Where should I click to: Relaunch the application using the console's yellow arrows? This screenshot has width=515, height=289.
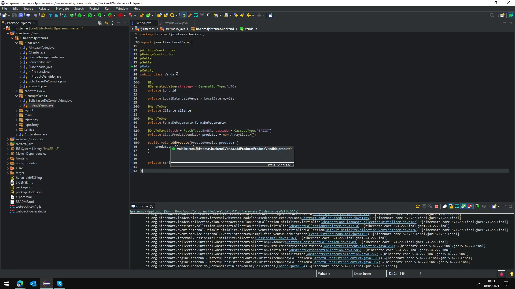(418, 206)
